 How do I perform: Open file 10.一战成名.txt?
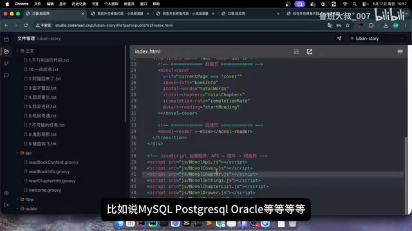(x=41, y=69)
